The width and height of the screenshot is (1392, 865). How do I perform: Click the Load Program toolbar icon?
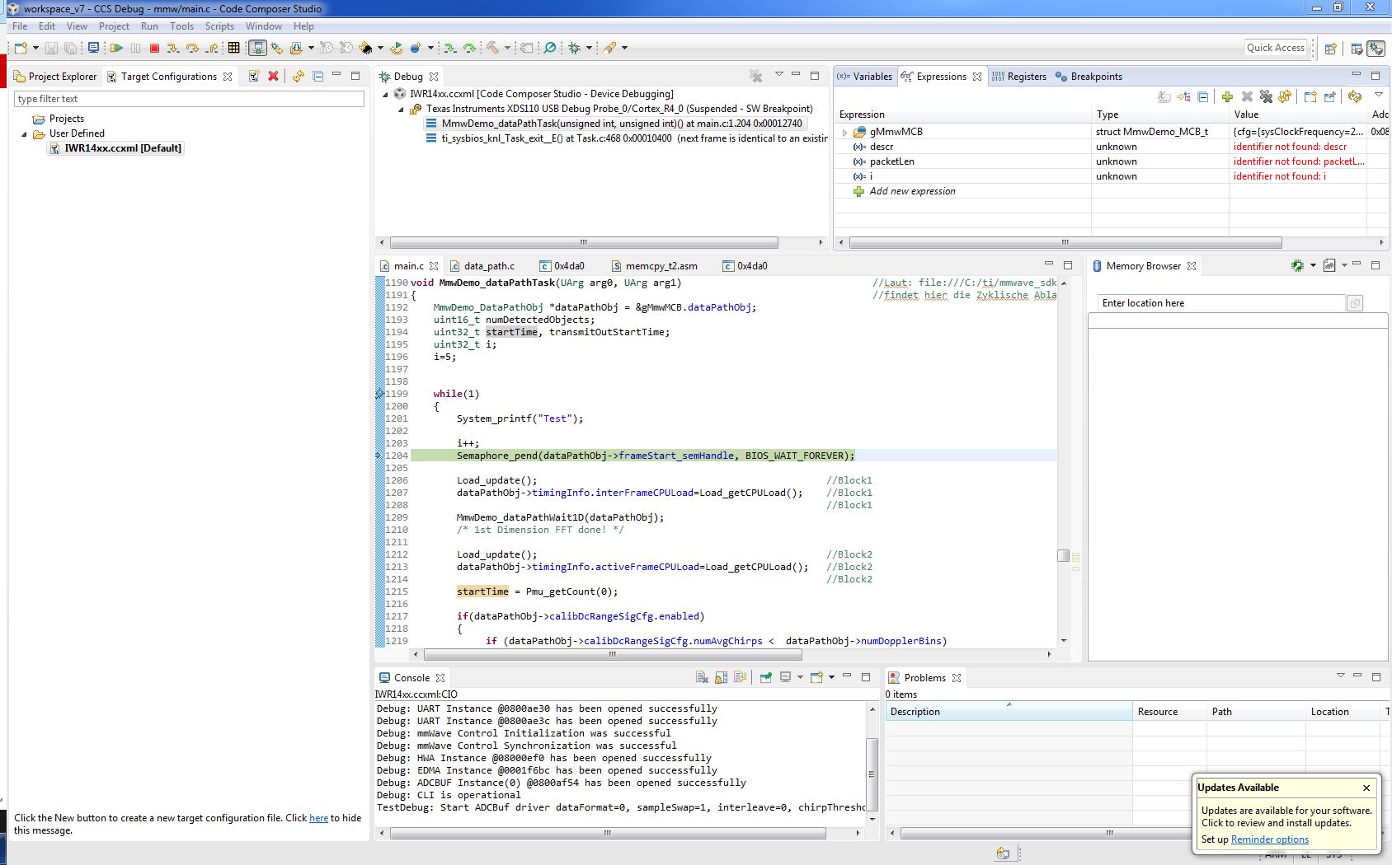(296, 49)
